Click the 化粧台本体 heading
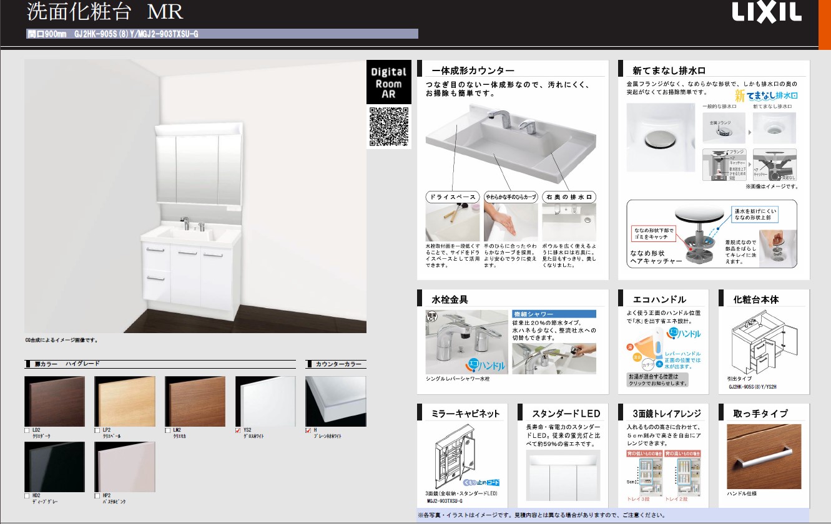The height and width of the screenshot is (524, 831). [x=756, y=299]
